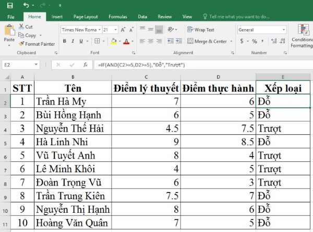Click the Align Right icon
This screenshot has height=232, width=313.
click(159, 41)
